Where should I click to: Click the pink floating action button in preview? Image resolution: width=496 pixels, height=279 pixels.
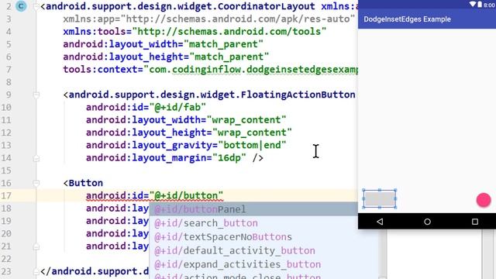tap(484, 200)
